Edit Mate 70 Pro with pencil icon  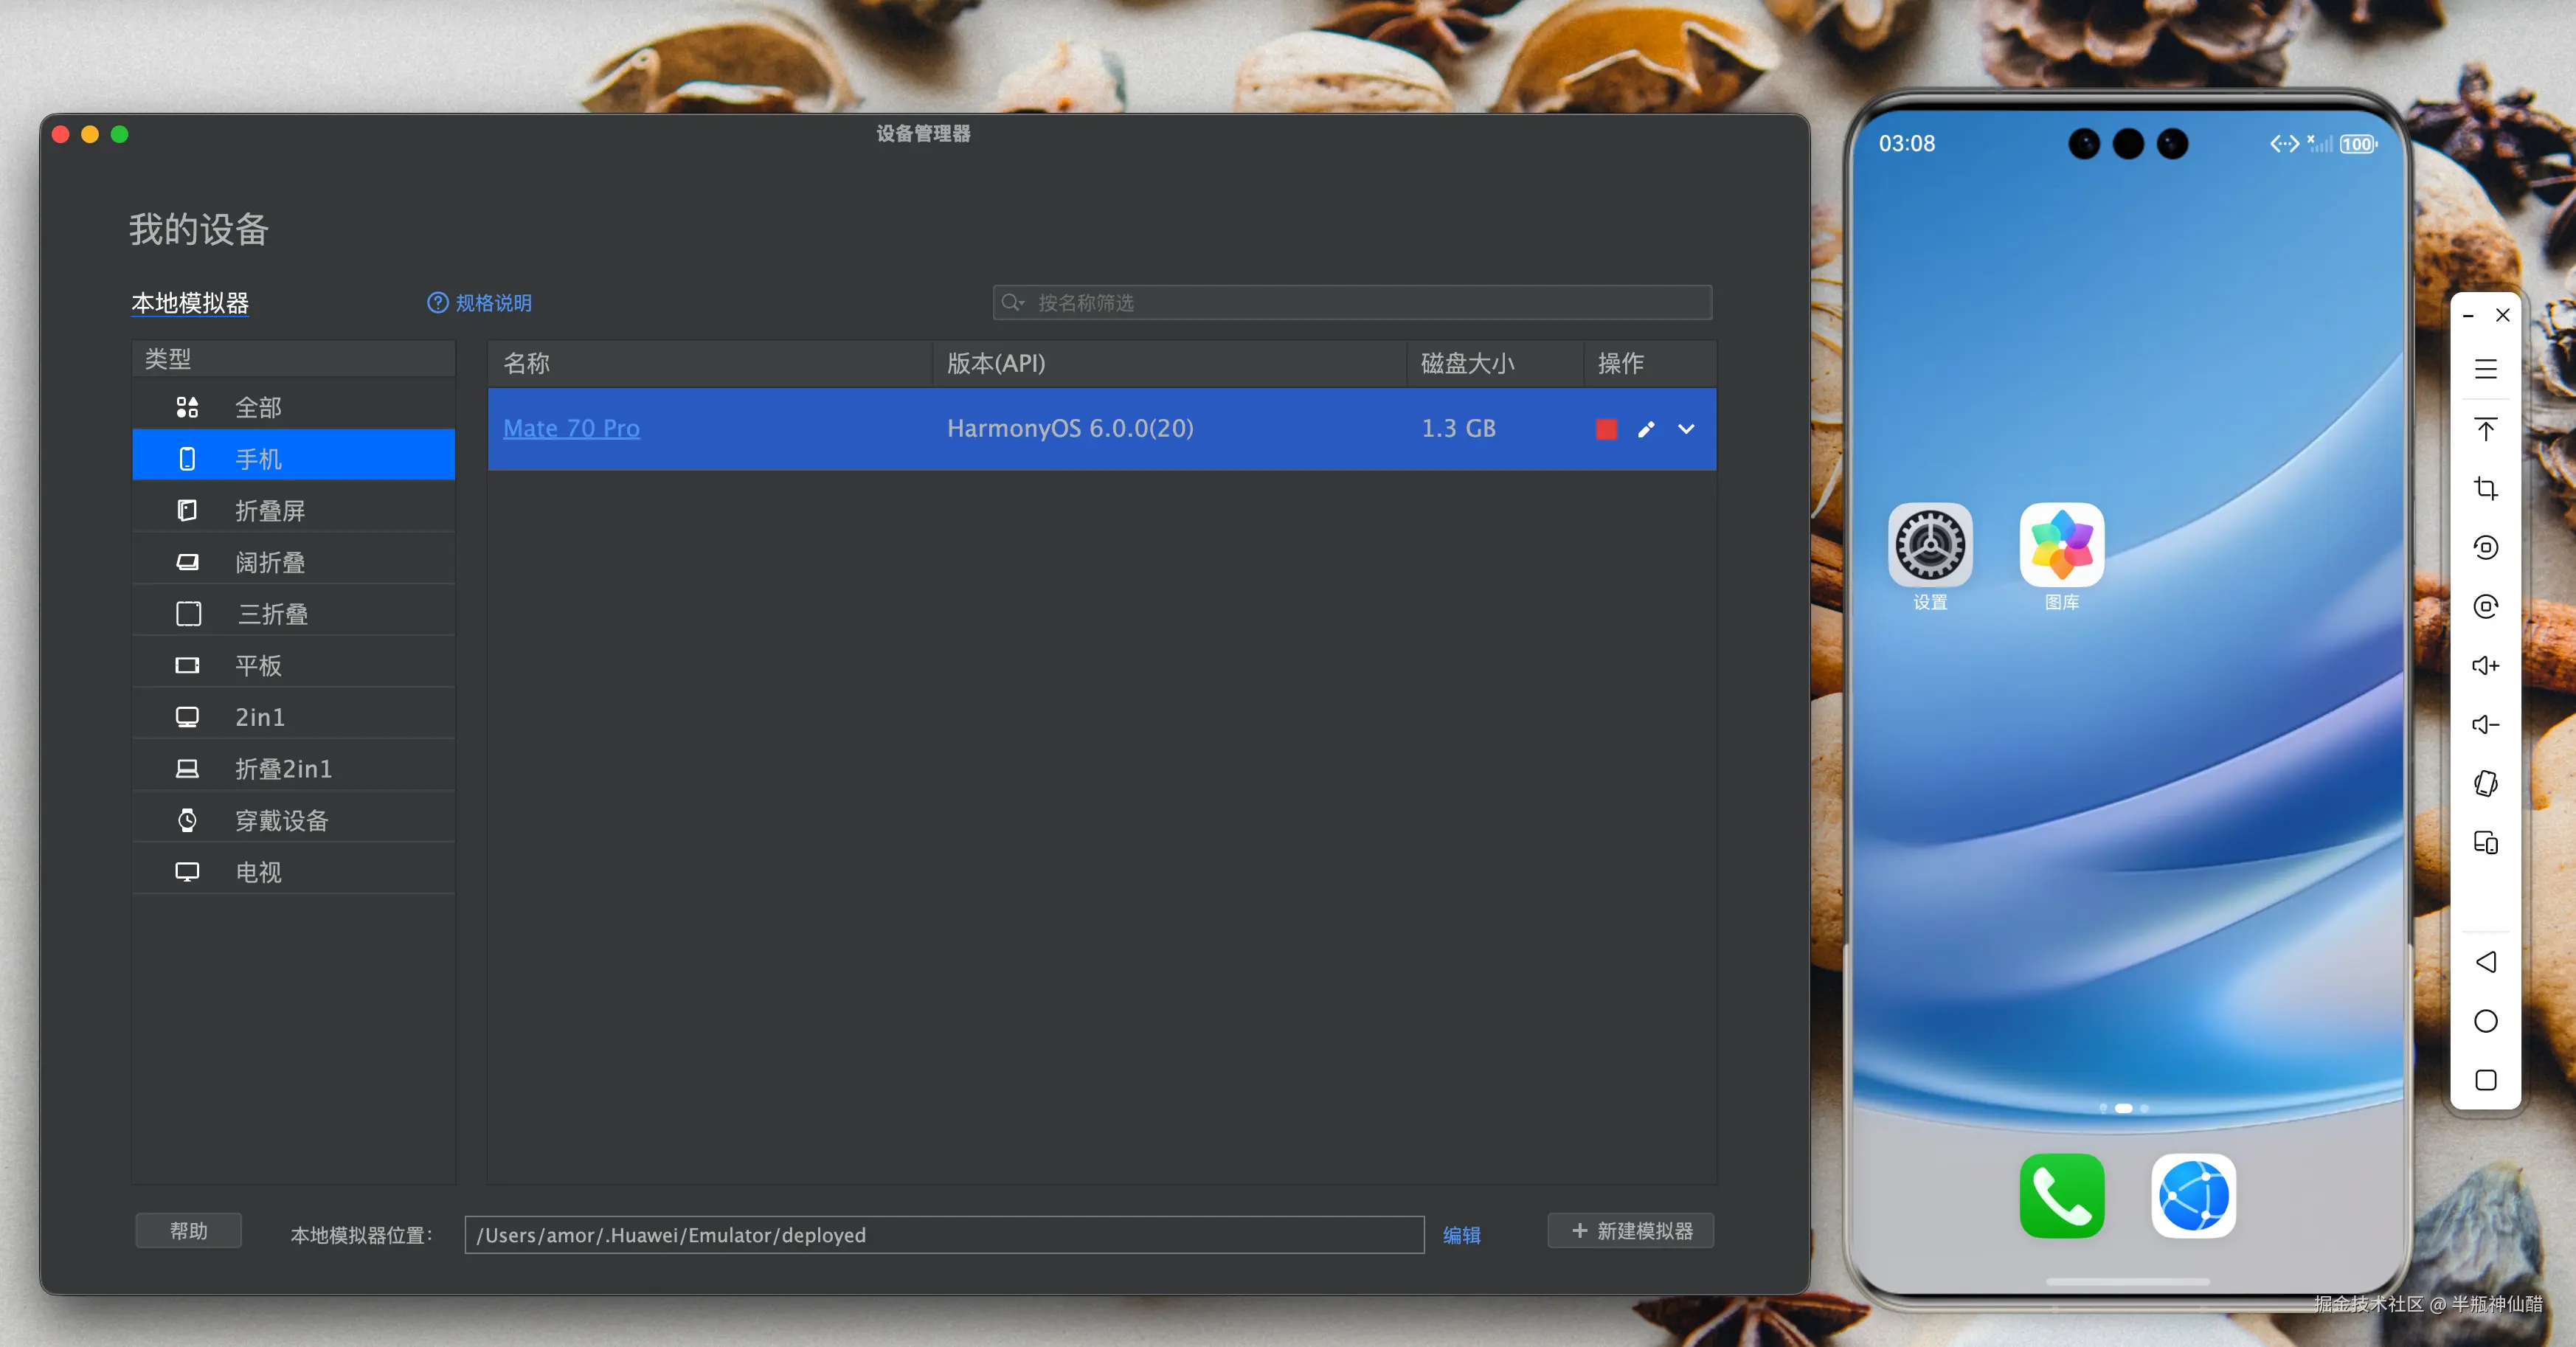(x=1646, y=429)
